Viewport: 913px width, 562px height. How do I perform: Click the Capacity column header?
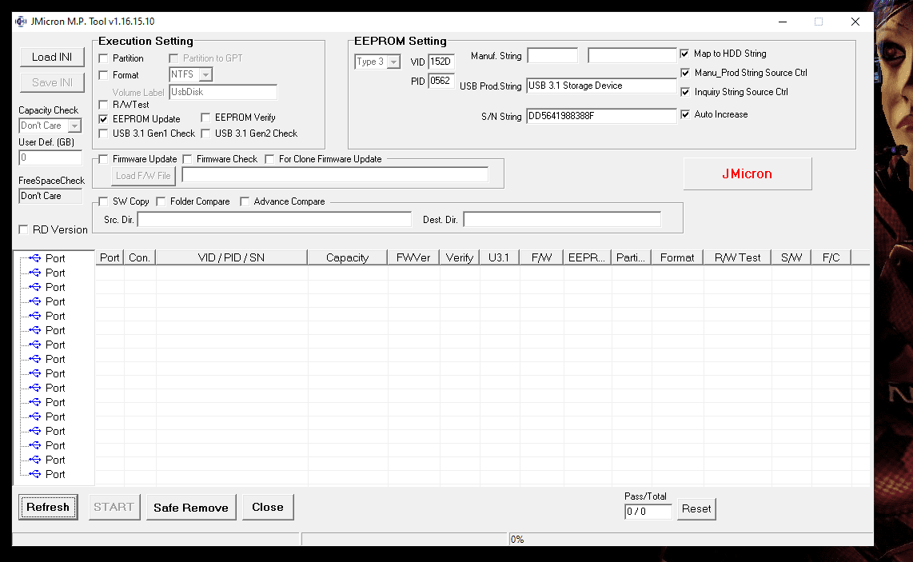[347, 257]
